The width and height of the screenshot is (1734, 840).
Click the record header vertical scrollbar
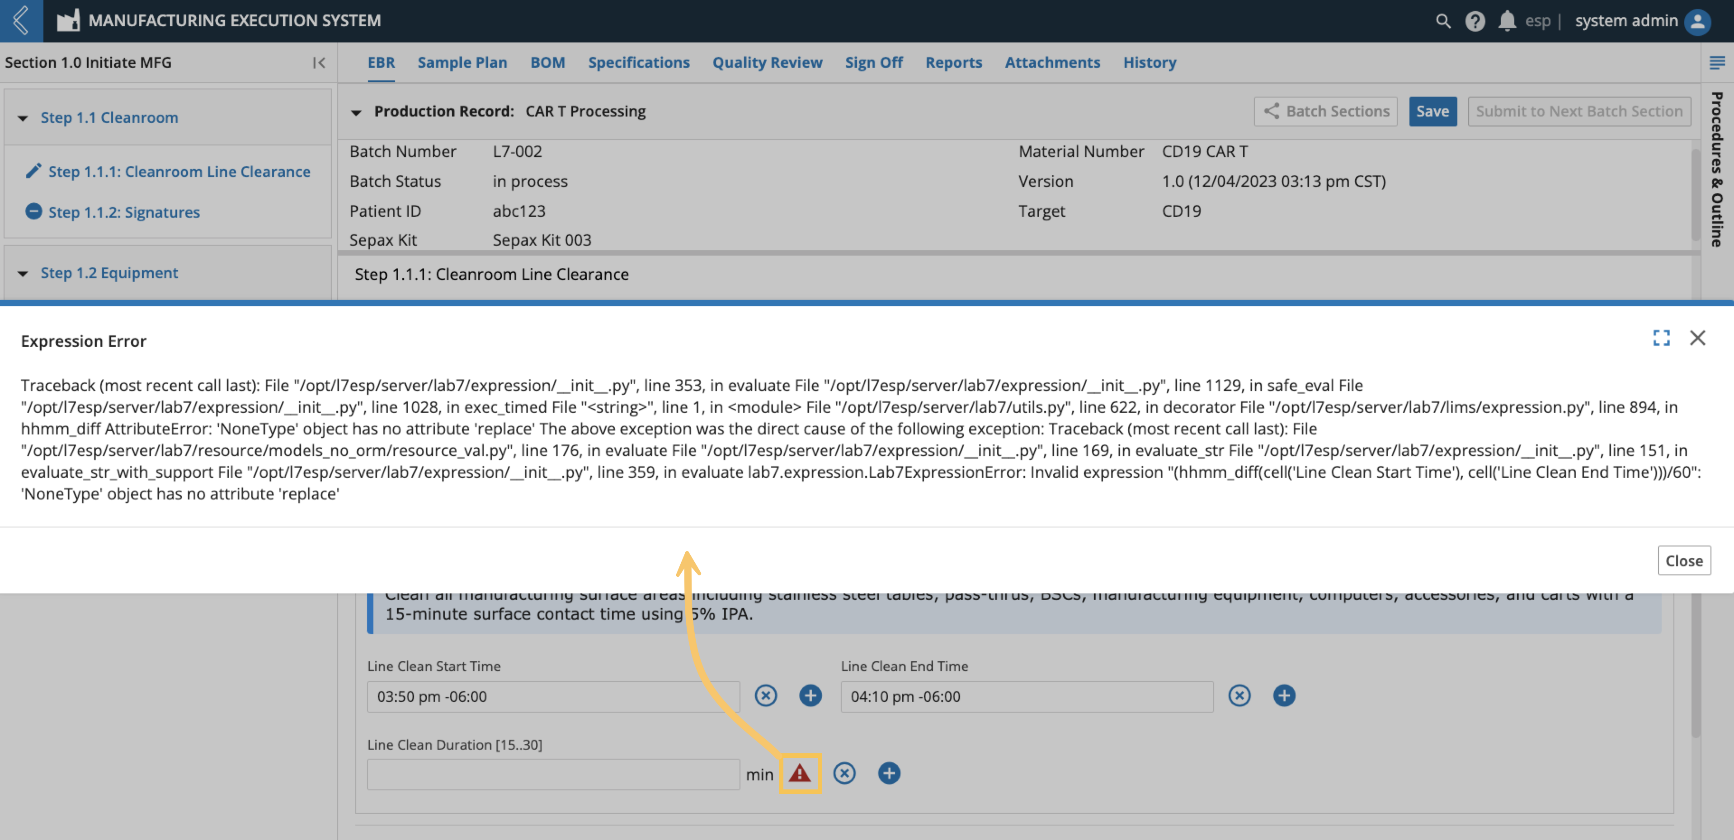click(1695, 195)
